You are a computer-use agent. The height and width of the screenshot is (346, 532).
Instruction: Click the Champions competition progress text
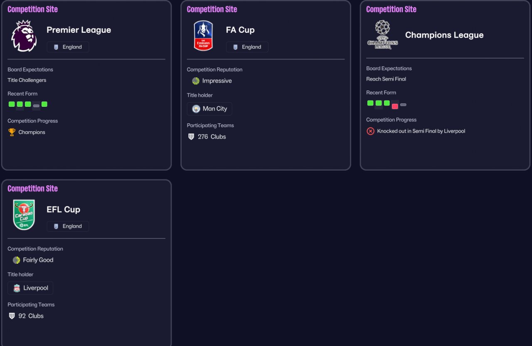[x=32, y=132]
